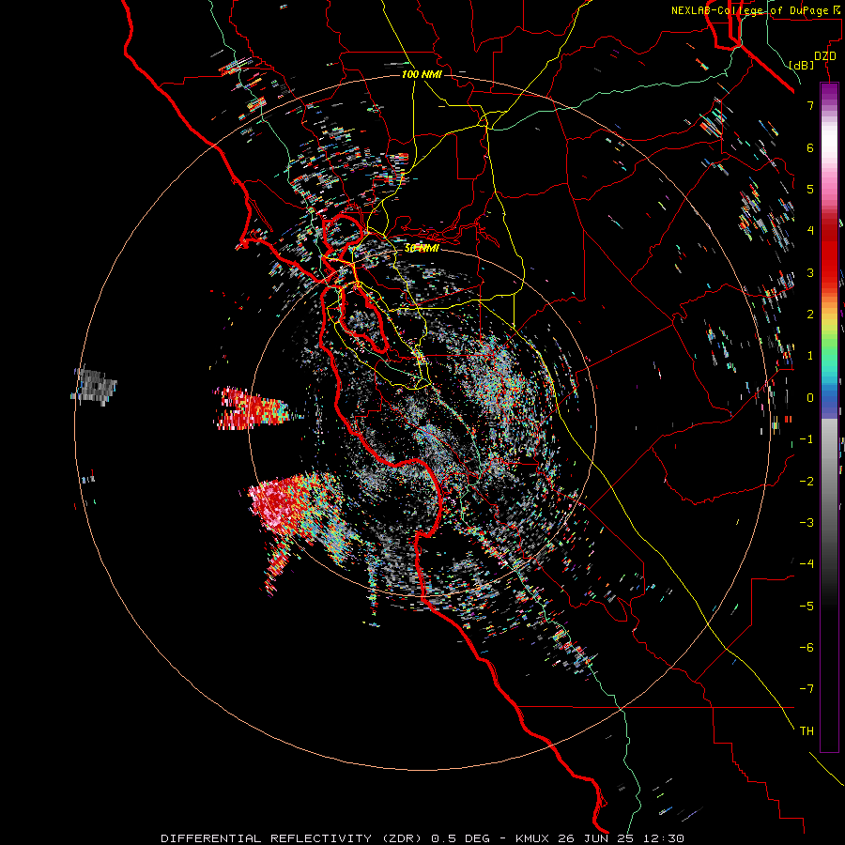The height and width of the screenshot is (845, 845).
Task: Click the -1 value on the scale
Action: click(807, 439)
